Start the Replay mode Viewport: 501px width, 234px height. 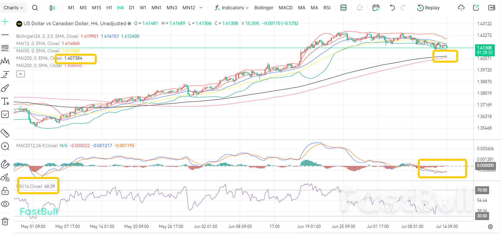[x=428, y=8]
